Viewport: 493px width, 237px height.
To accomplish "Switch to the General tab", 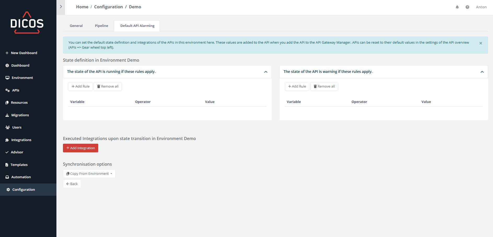I will [76, 26].
